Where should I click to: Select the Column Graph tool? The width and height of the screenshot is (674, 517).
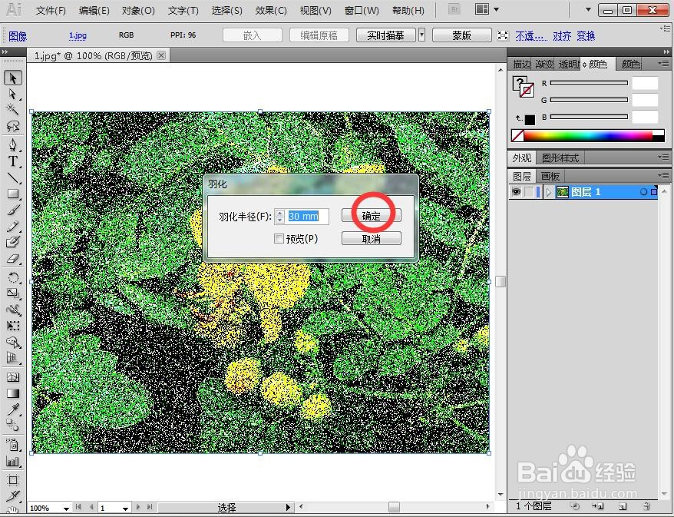point(13,462)
